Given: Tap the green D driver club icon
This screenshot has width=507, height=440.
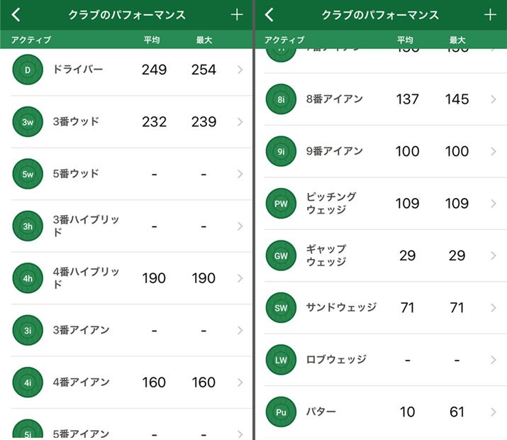Looking at the screenshot, I should click(28, 70).
